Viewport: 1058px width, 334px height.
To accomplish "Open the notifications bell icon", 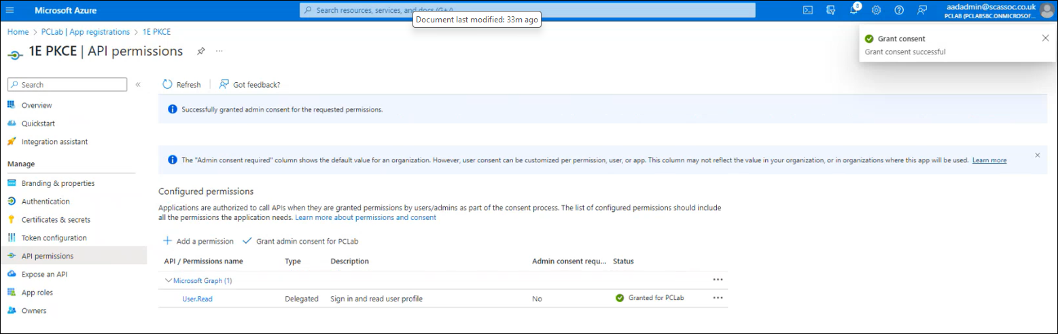I will (853, 10).
